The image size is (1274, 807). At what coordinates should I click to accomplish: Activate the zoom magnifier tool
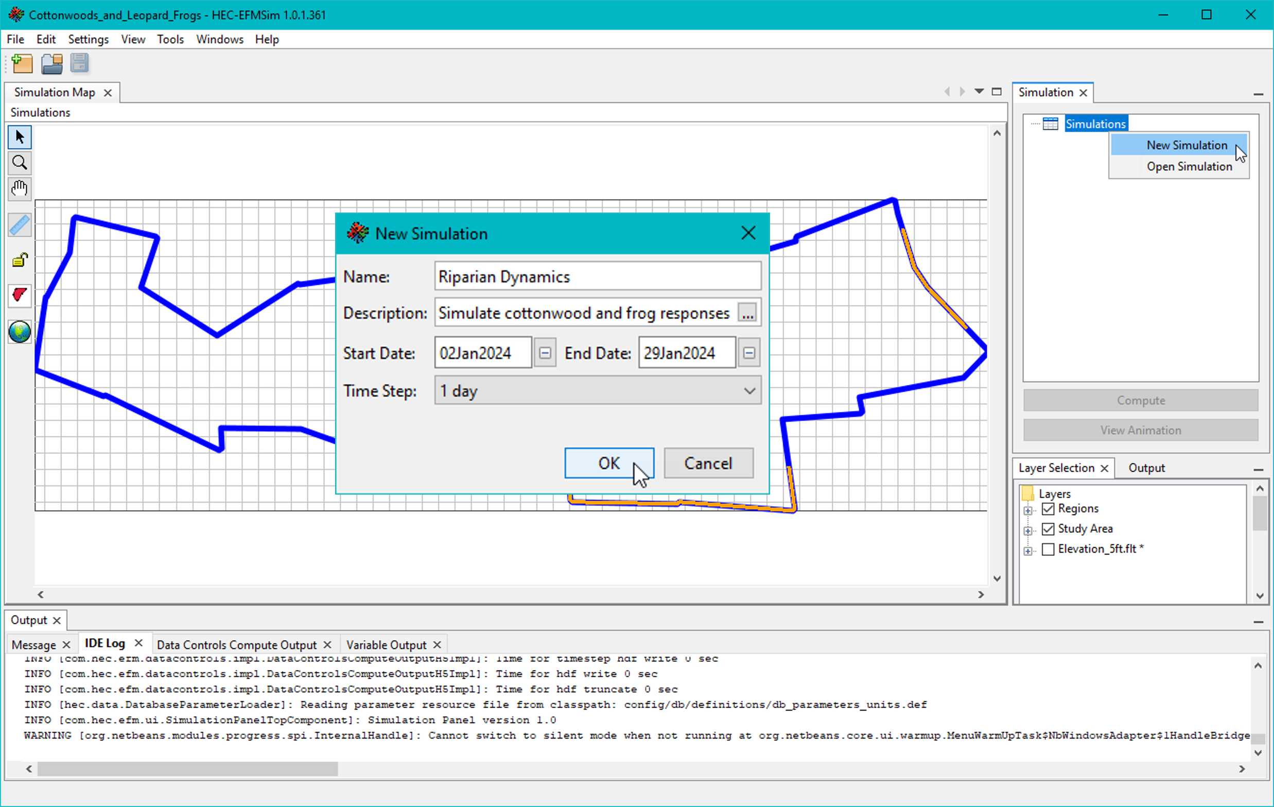[19, 163]
